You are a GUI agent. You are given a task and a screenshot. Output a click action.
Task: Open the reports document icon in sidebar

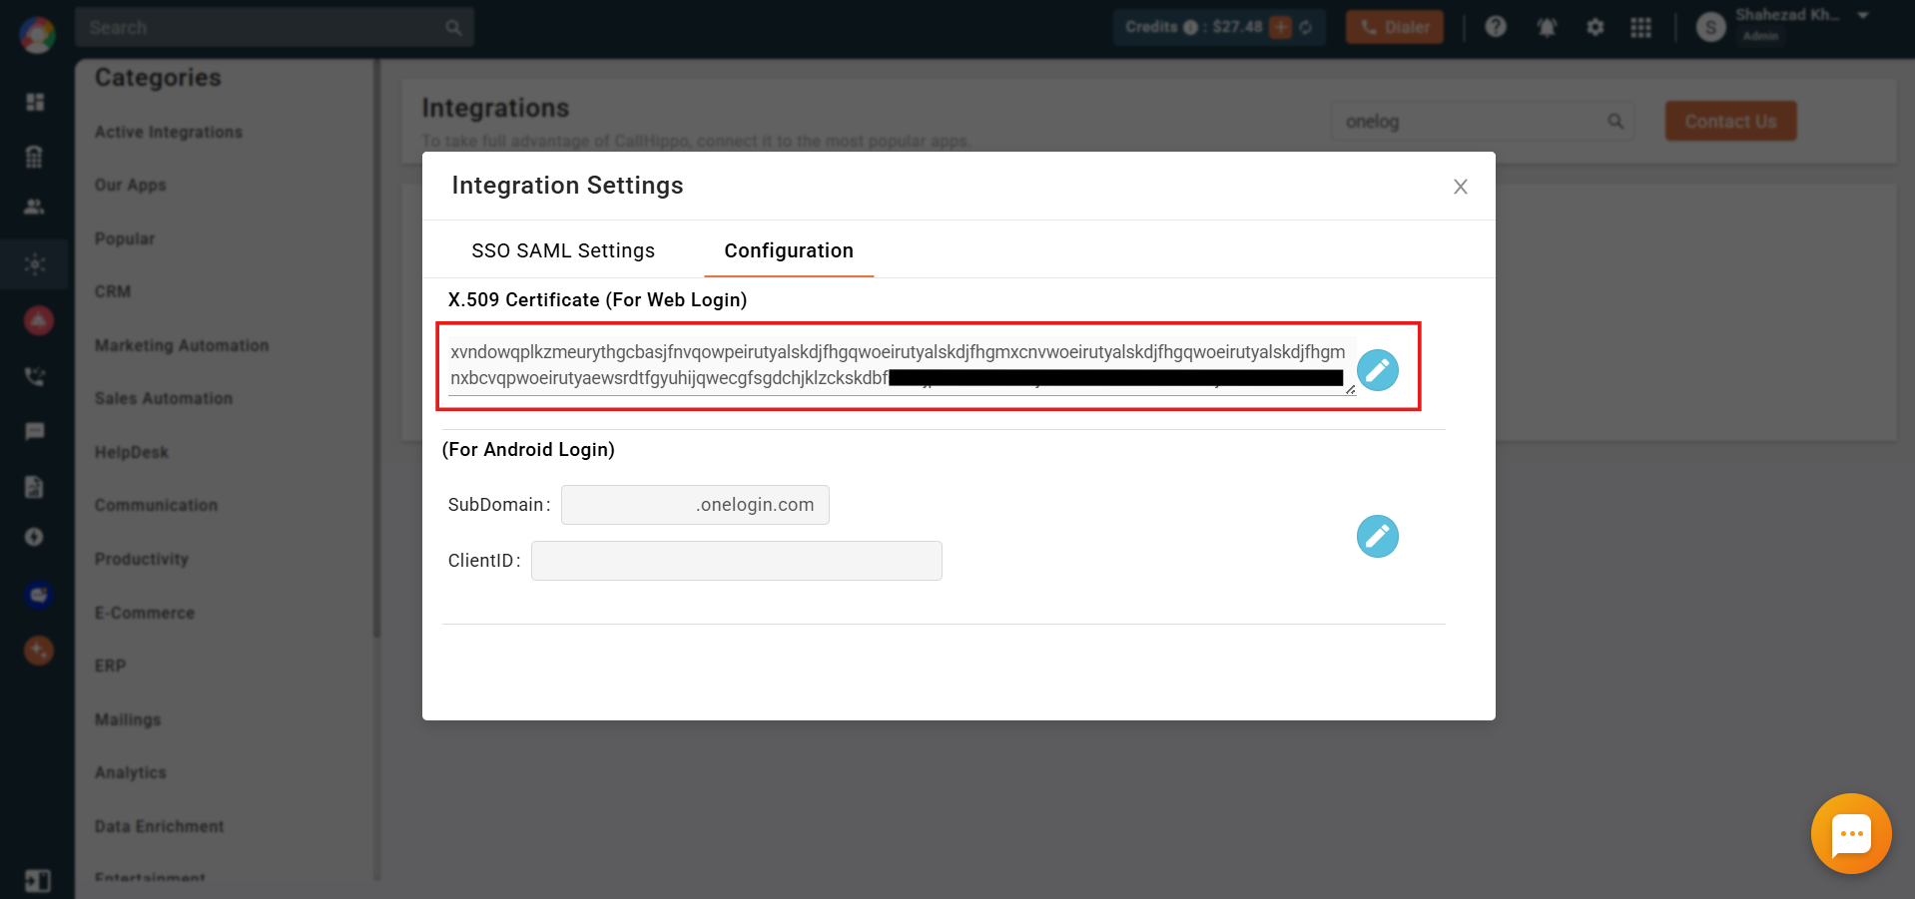click(x=34, y=487)
